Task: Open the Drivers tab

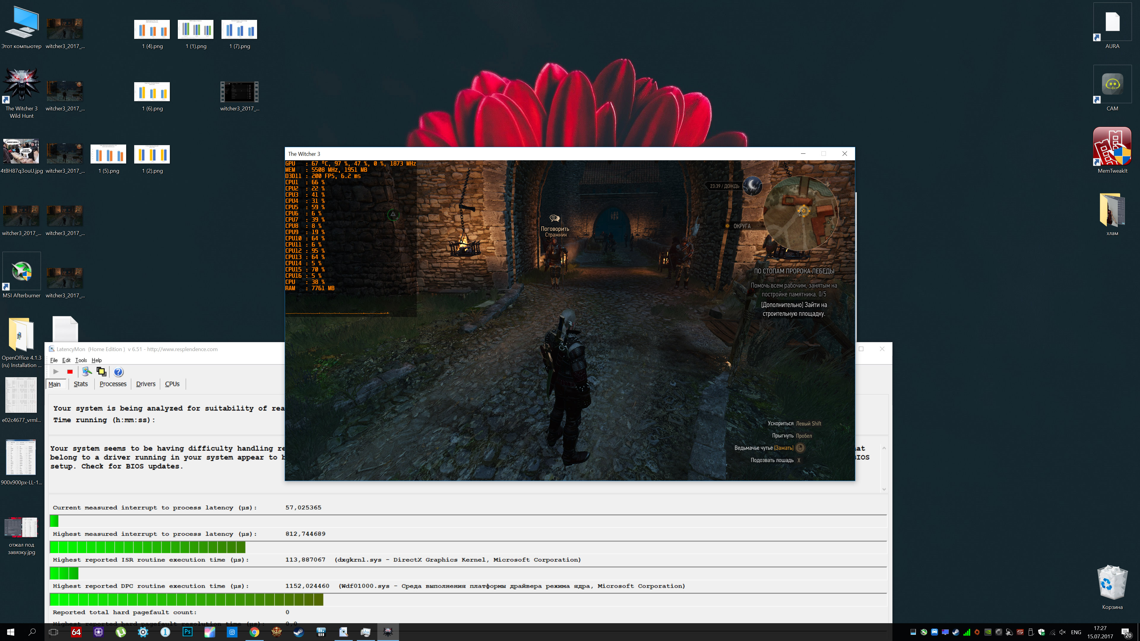Action: click(x=145, y=384)
